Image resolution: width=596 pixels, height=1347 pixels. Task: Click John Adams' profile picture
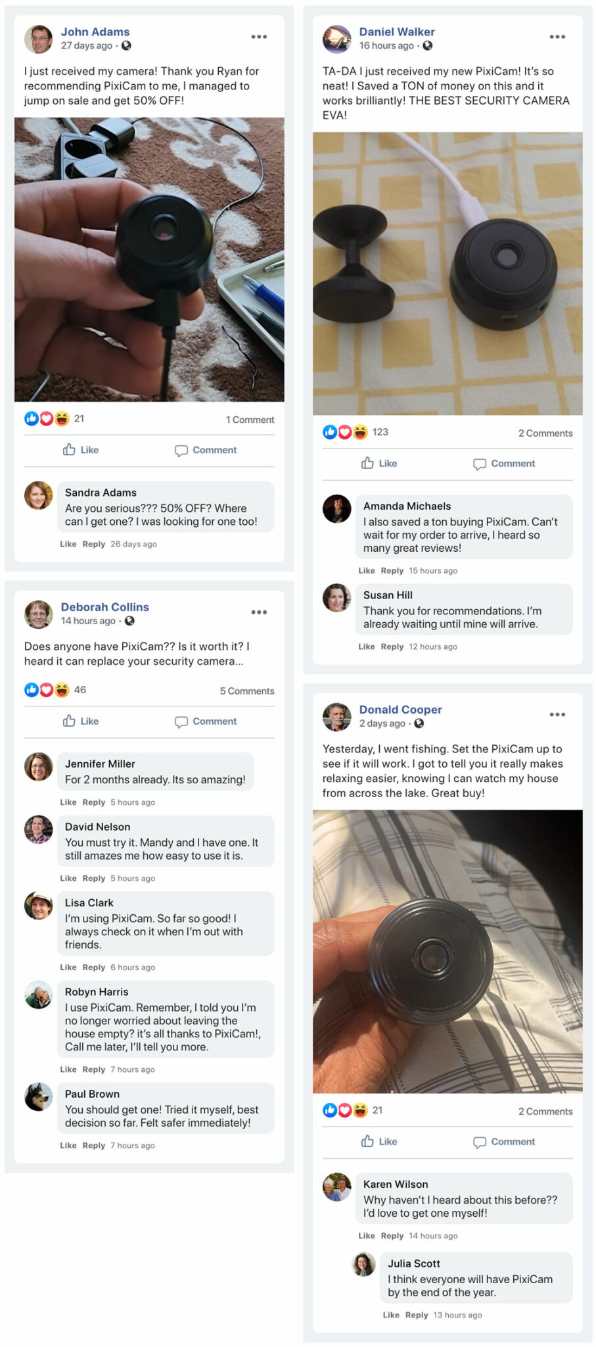(x=38, y=39)
